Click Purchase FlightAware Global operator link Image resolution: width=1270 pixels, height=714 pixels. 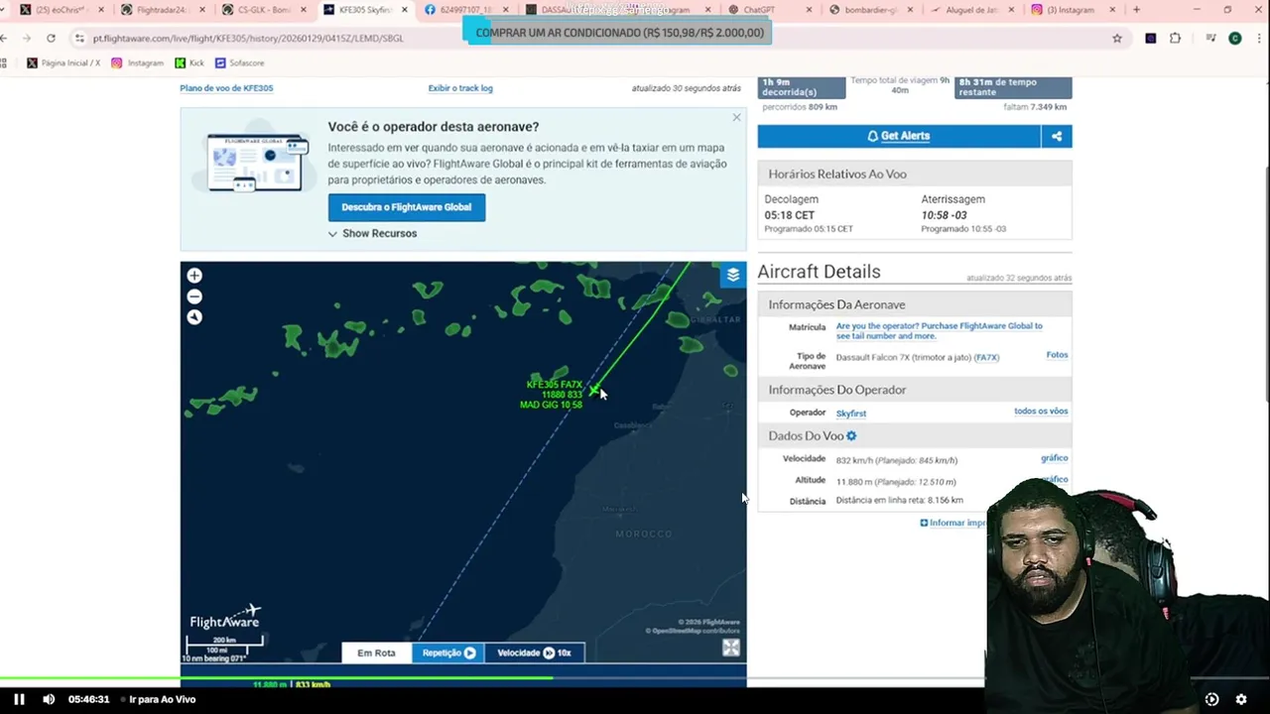tap(939, 330)
